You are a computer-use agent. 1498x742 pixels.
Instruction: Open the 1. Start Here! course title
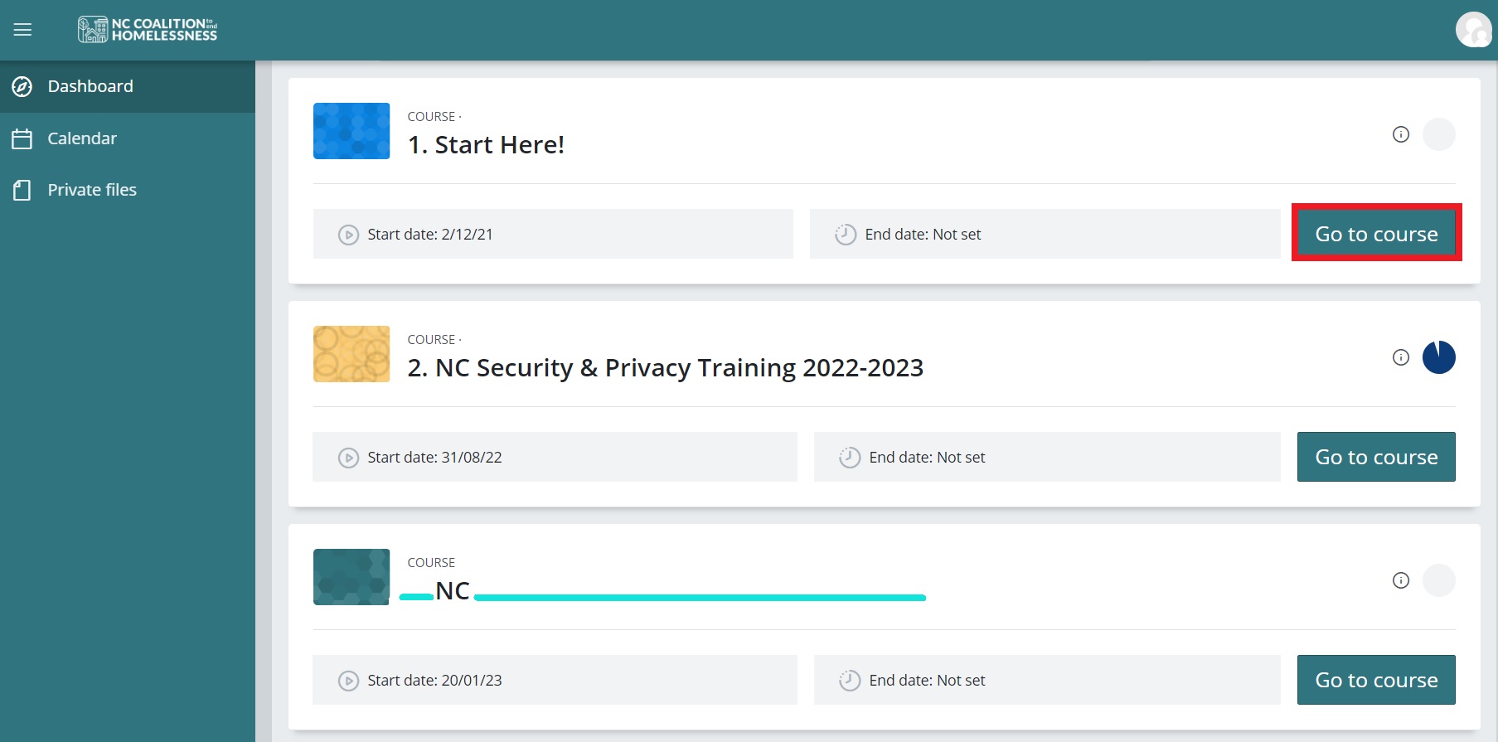coord(486,145)
